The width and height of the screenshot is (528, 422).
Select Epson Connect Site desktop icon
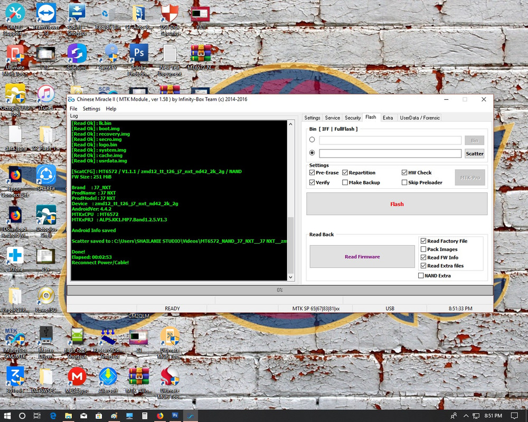coord(15,181)
